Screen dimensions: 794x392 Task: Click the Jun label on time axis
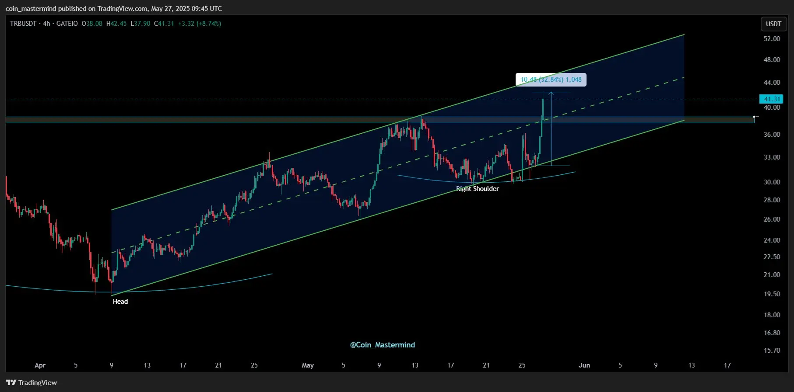click(584, 365)
